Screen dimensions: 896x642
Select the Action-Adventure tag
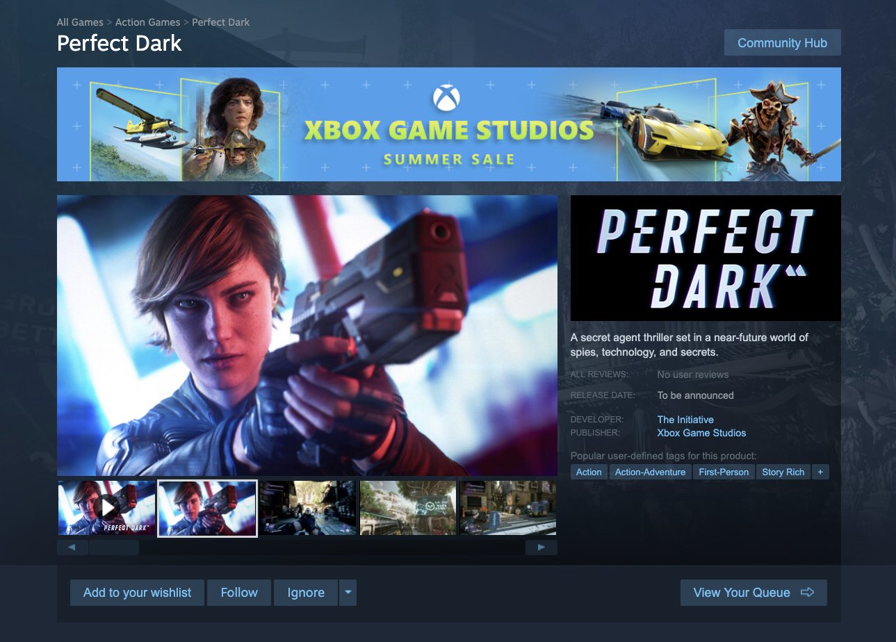(651, 472)
